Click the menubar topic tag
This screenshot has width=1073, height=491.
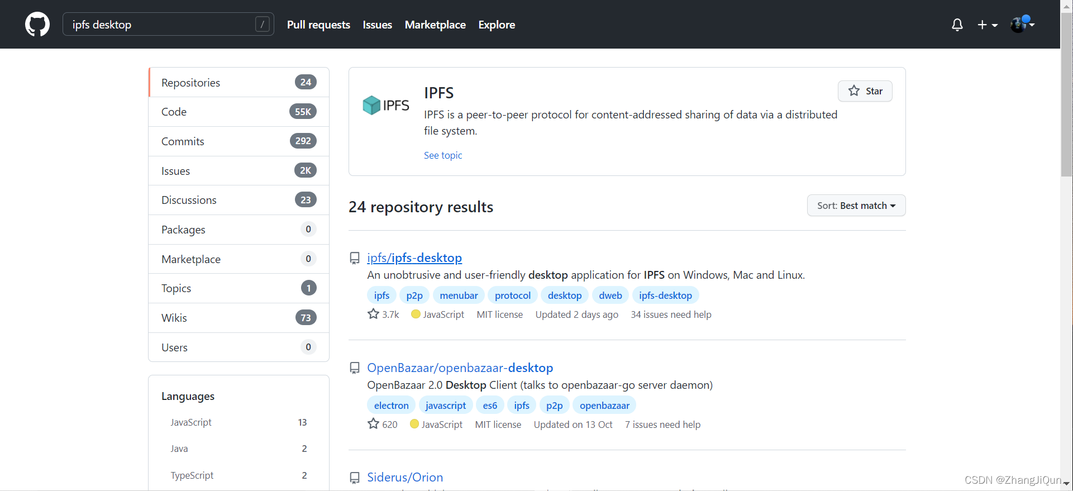tap(459, 295)
